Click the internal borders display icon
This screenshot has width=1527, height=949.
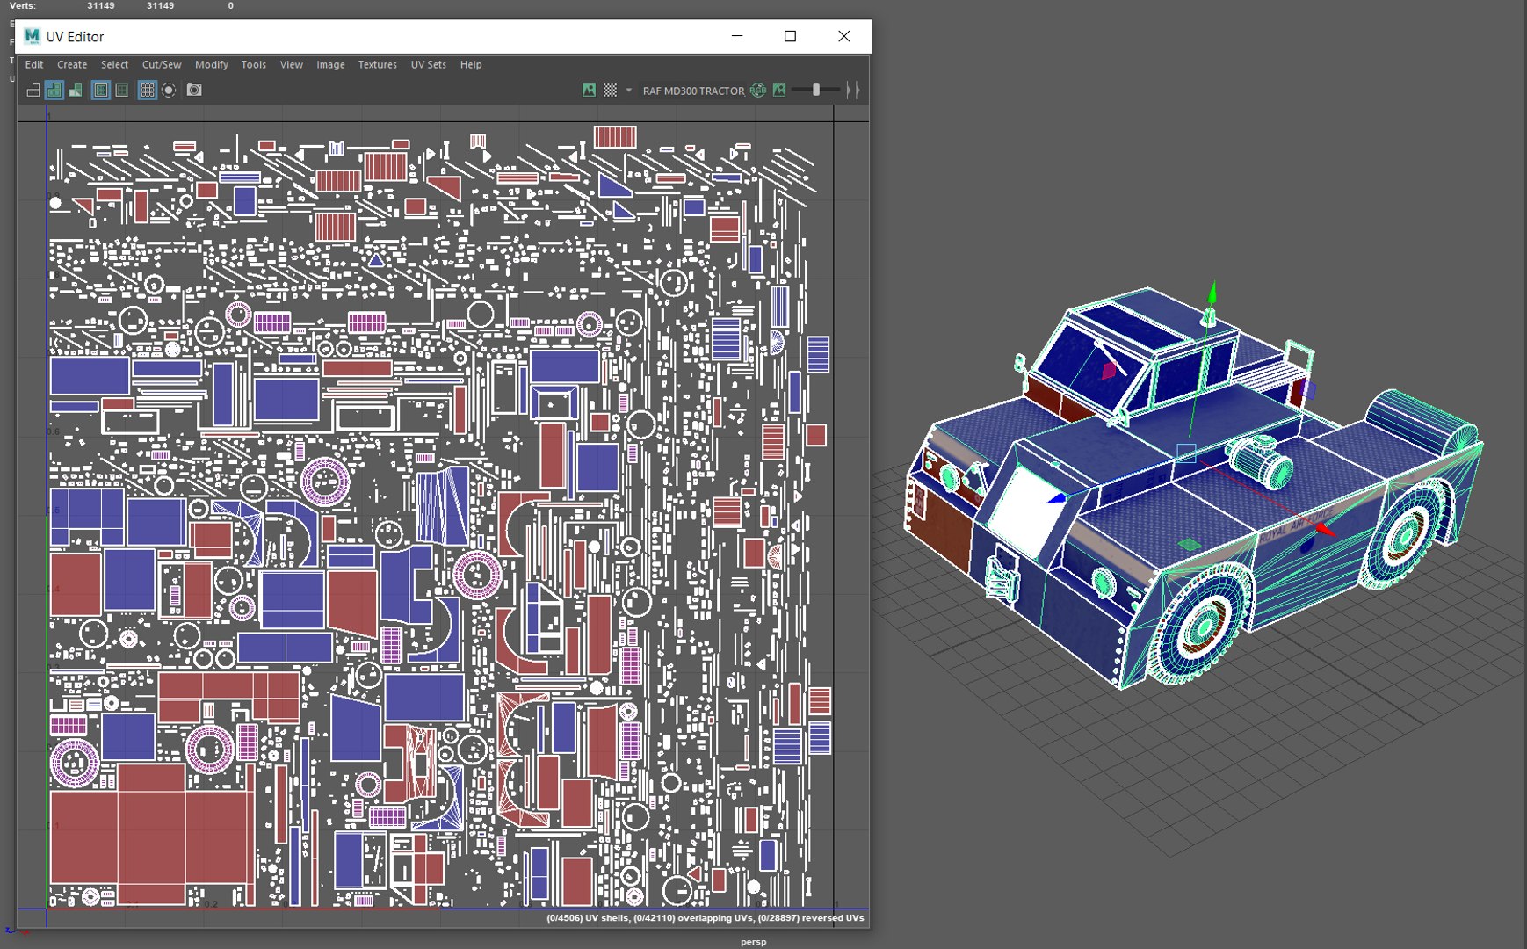pos(122,91)
